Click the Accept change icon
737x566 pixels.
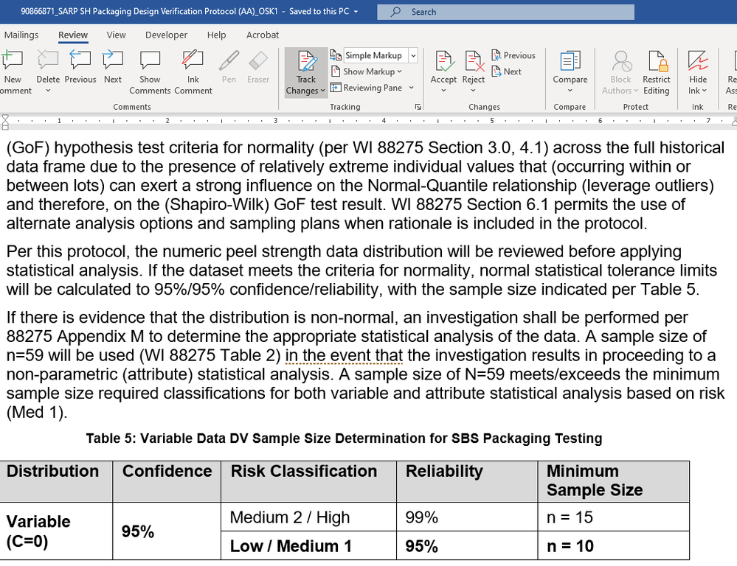pyautogui.click(x=443, y=61)
